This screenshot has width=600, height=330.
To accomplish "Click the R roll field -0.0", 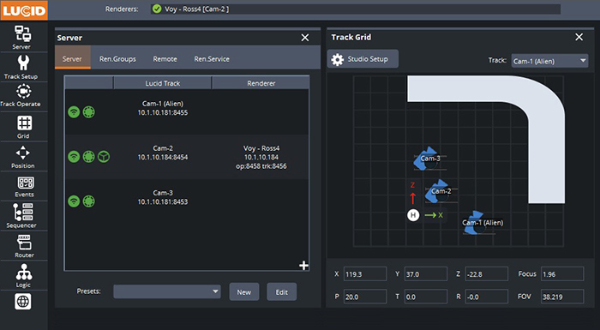I will click(486, 297).
